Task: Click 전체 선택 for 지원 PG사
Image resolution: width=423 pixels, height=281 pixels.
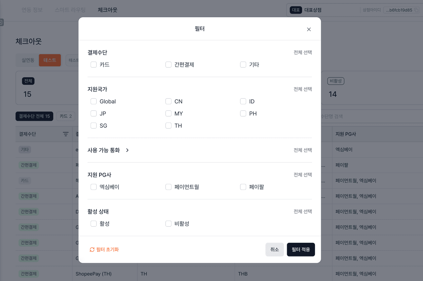Action: pyautogui.click(x=303, y=175)
